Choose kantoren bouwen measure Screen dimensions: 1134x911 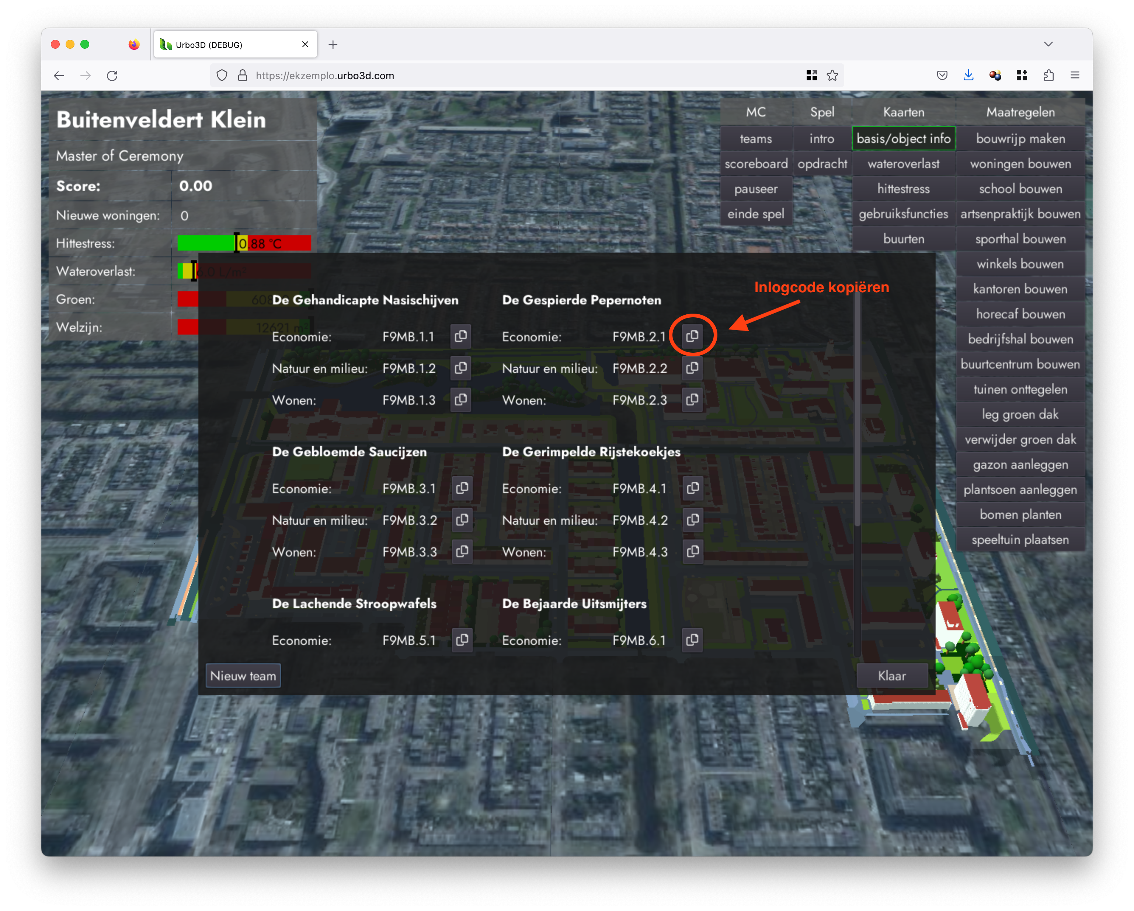pyautogui.click(x=1020, y=289)
